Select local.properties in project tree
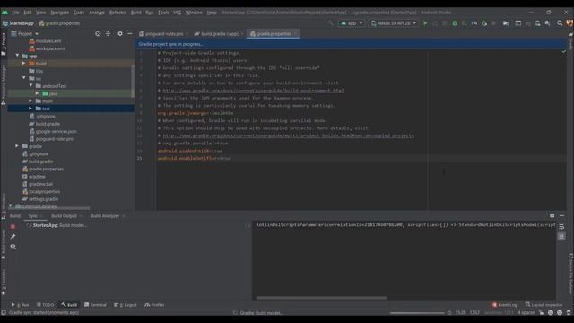 click(44, 191)
